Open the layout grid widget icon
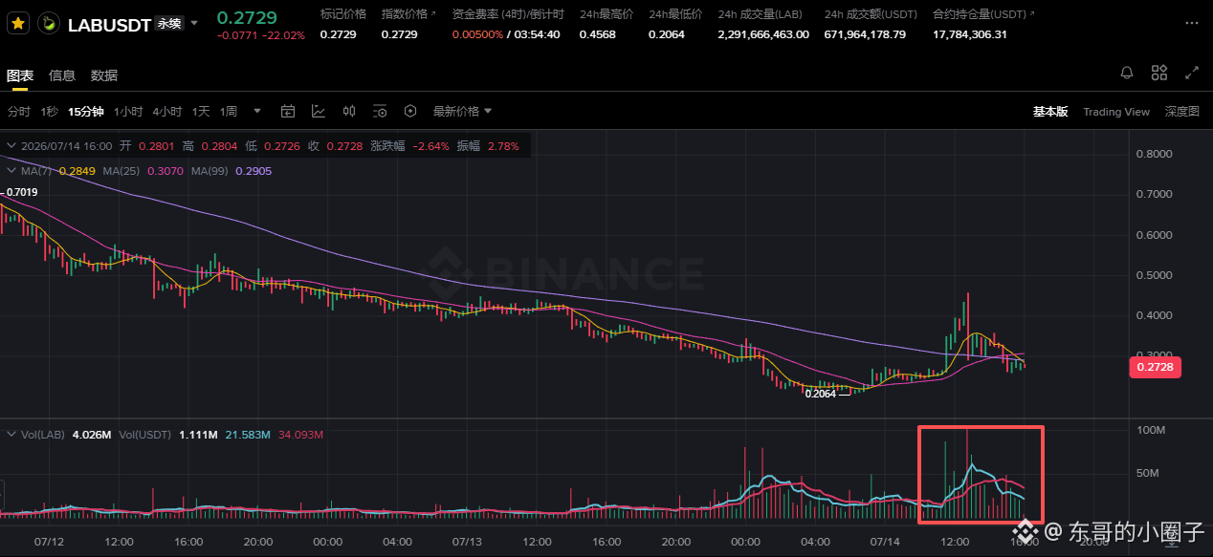The height and width of the screenshot is (557, 1213). click(1159, 73)
